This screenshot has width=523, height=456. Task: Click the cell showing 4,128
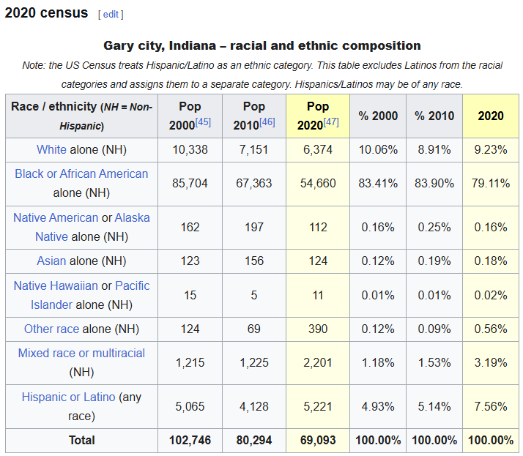[254, 407]
